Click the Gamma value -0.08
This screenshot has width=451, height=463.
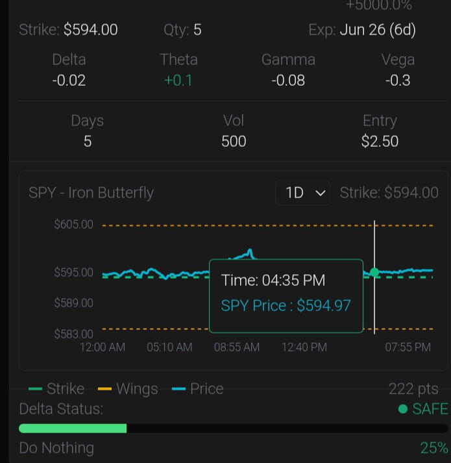click(288, 81)
